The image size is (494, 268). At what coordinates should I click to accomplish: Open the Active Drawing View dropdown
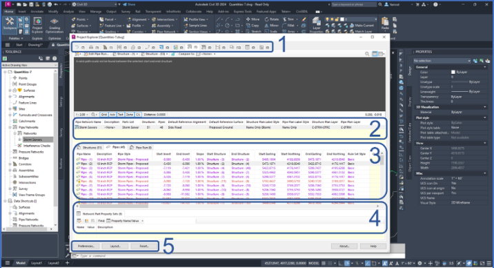click(x=30, y=65)
